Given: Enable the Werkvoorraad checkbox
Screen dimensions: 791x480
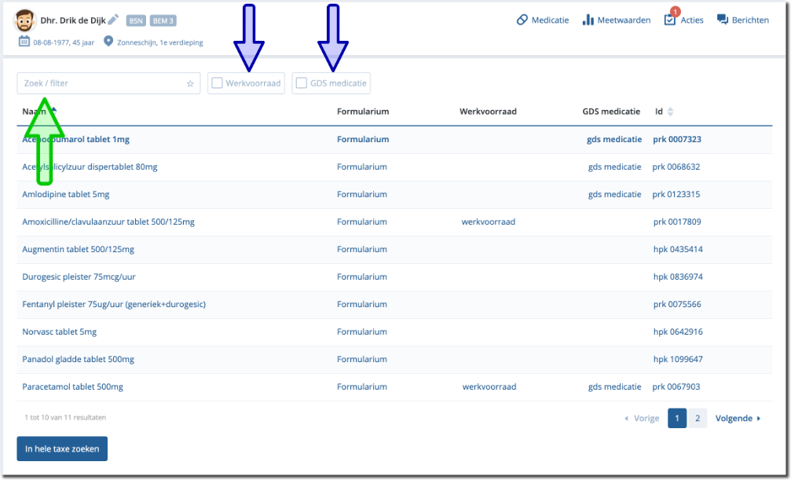Looking at the screenshot, I should click(218, 83).
